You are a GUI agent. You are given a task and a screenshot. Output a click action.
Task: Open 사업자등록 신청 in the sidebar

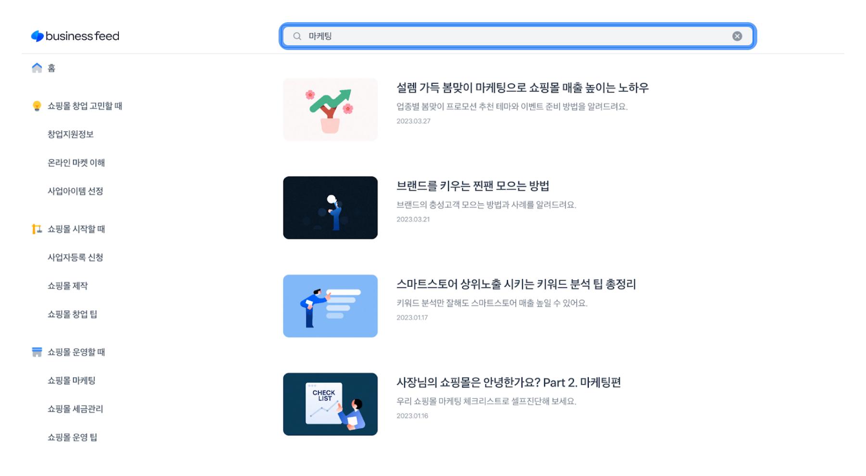(x=75, y=257)
